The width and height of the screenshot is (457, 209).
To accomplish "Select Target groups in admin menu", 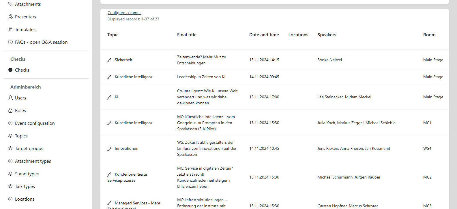I will click(x=29, y=148).
